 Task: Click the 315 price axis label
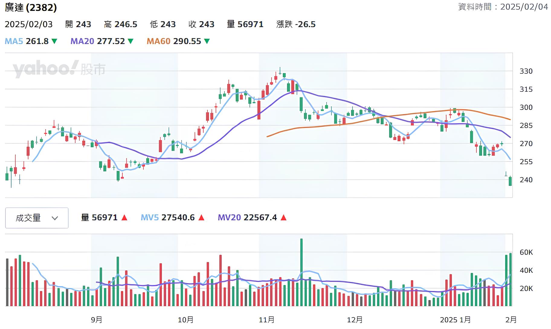click(x=526, y=89)
